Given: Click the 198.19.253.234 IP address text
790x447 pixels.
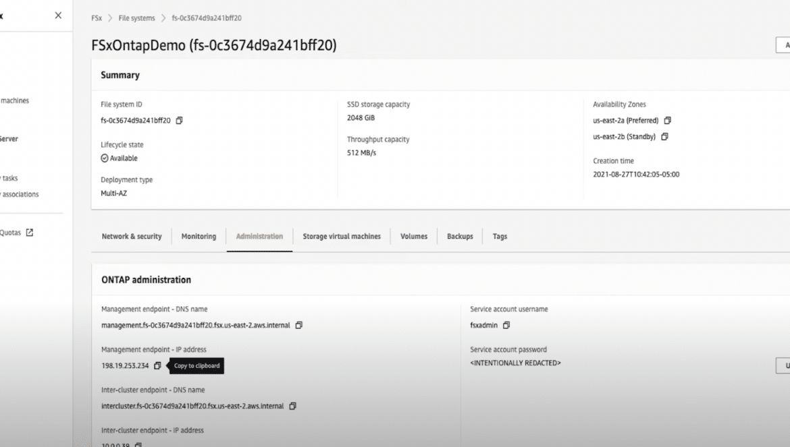Looking at the screenshot, I should [x=125, y=365].
